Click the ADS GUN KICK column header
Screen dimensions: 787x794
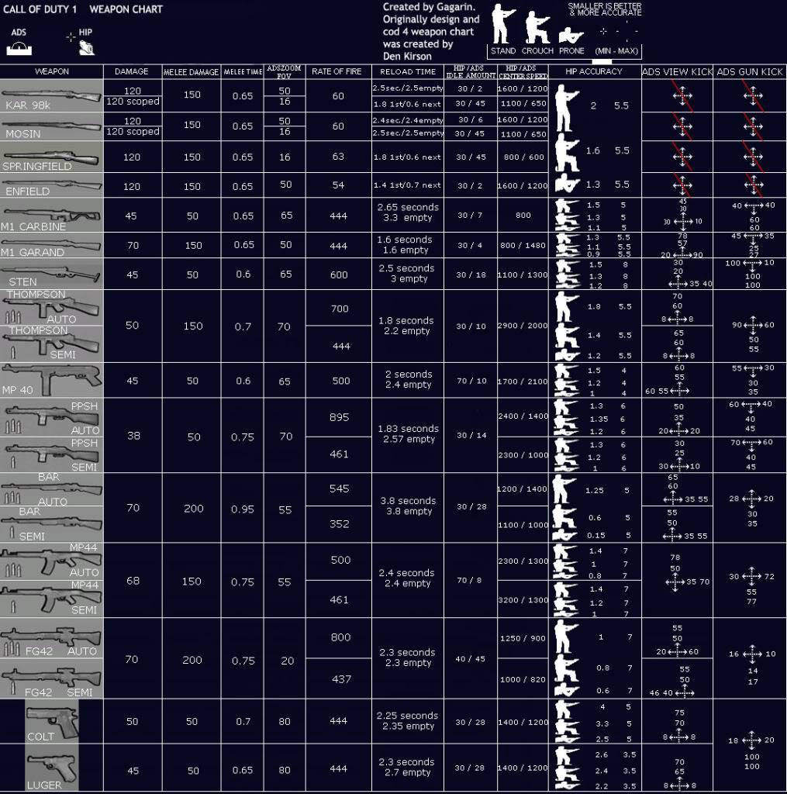[750, 71]
